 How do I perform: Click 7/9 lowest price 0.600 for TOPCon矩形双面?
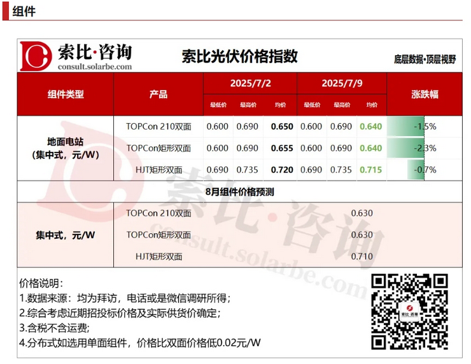[311, 148]
